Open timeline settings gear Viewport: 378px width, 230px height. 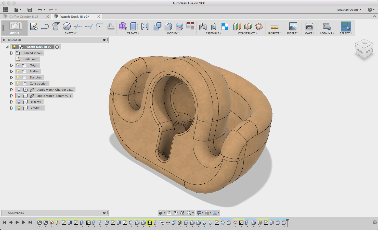[x=375, y=222]
